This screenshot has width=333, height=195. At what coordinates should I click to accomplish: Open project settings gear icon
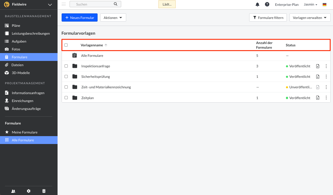29,191
